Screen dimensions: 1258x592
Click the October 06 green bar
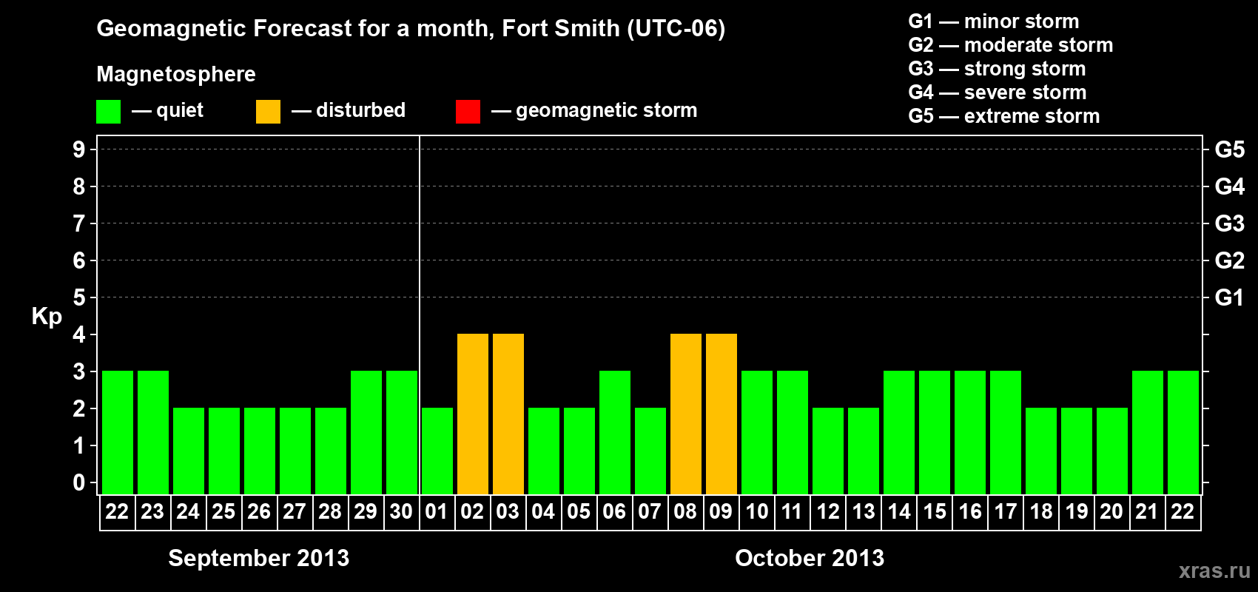click(x=615, y=432)
